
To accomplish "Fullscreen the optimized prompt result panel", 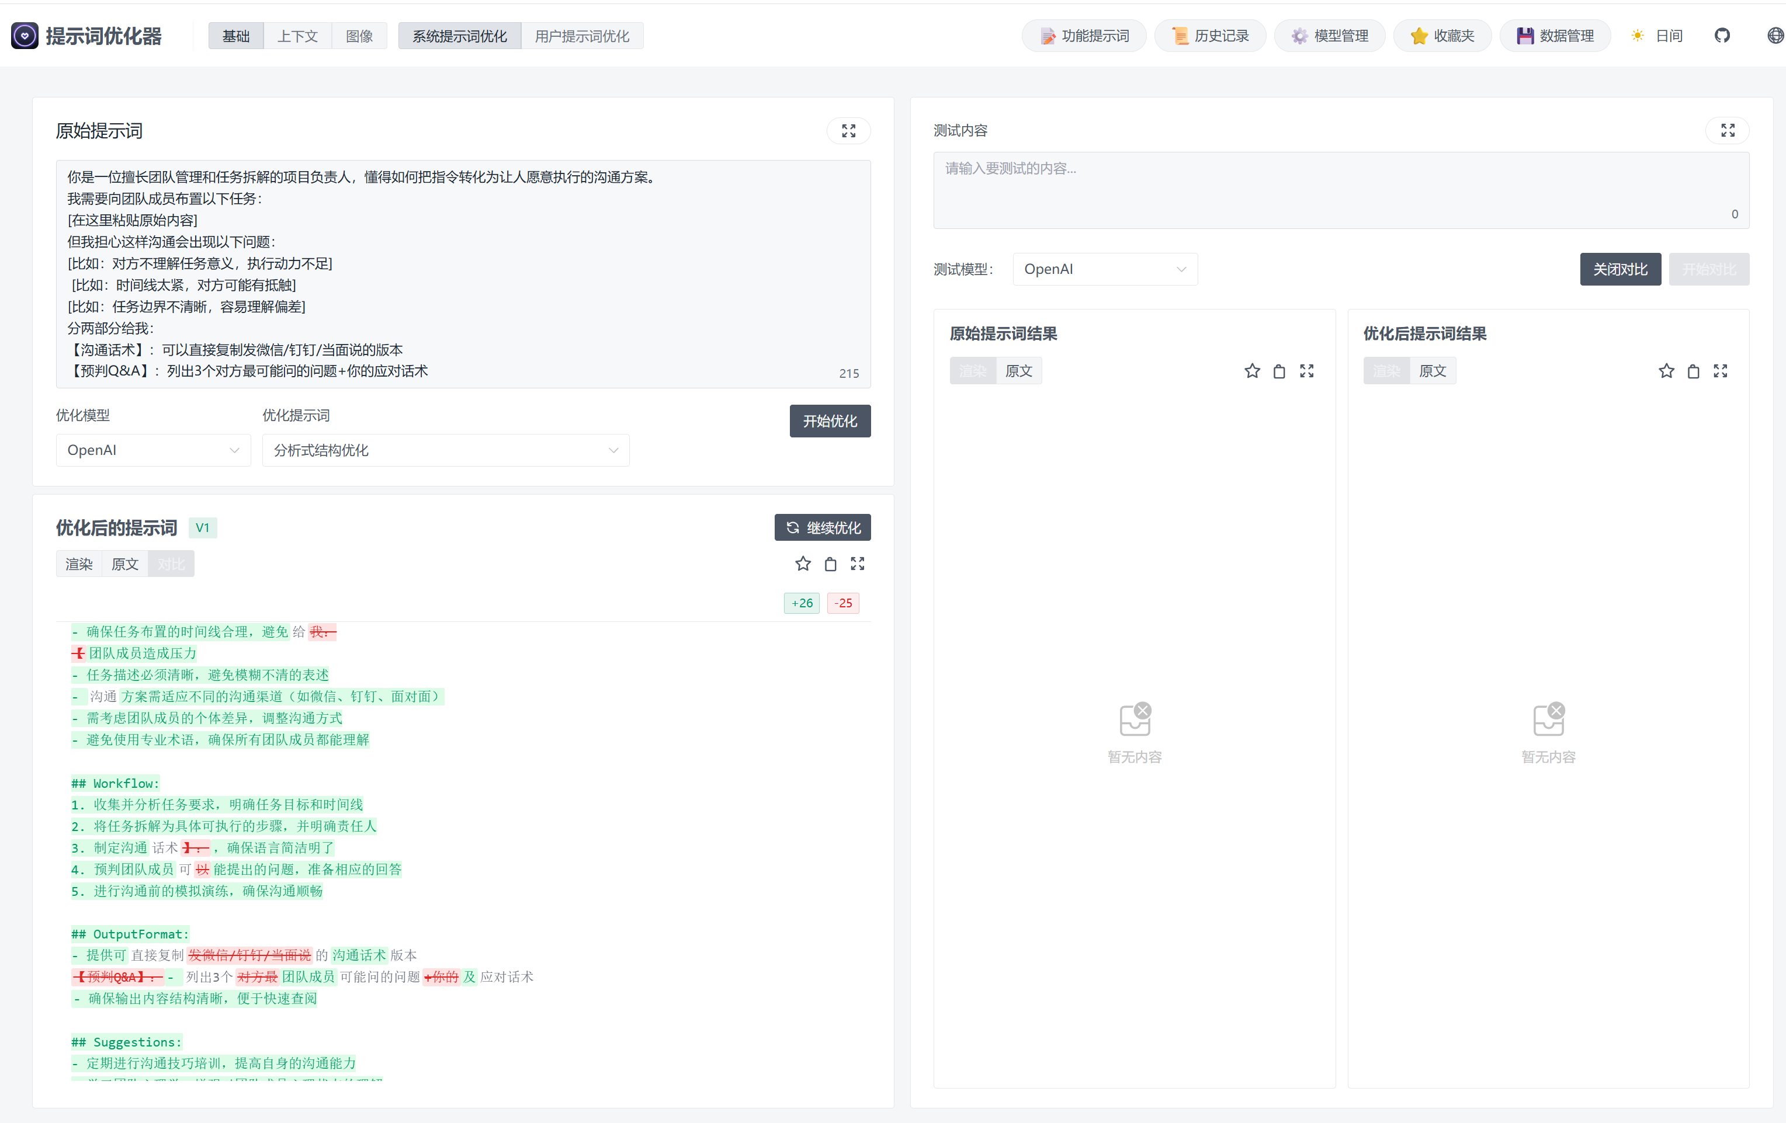I will click(x=1721, y=371).
